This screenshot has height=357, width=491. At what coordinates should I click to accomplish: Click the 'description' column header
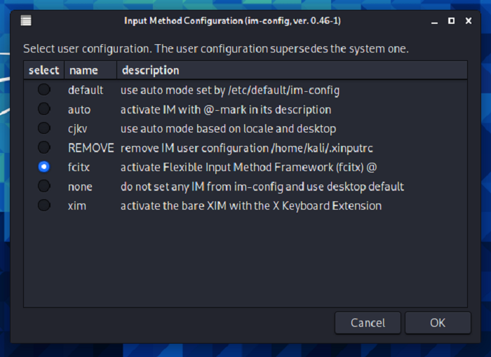(x=150, y=70)
